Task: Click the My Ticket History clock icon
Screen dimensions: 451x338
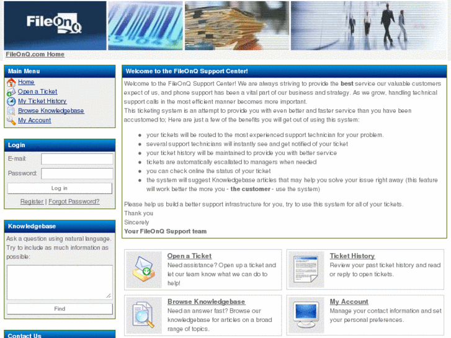Action: [x=11, y=101]
